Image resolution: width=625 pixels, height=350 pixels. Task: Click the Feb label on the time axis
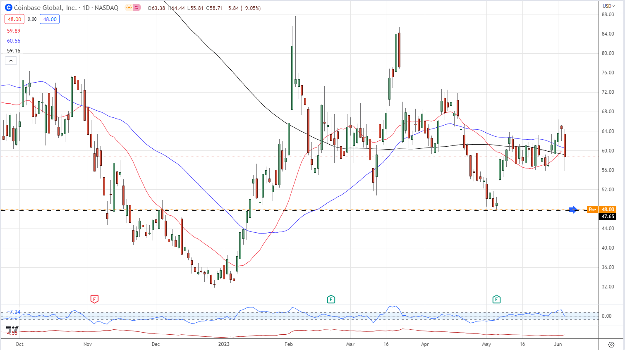coord(289,344)
